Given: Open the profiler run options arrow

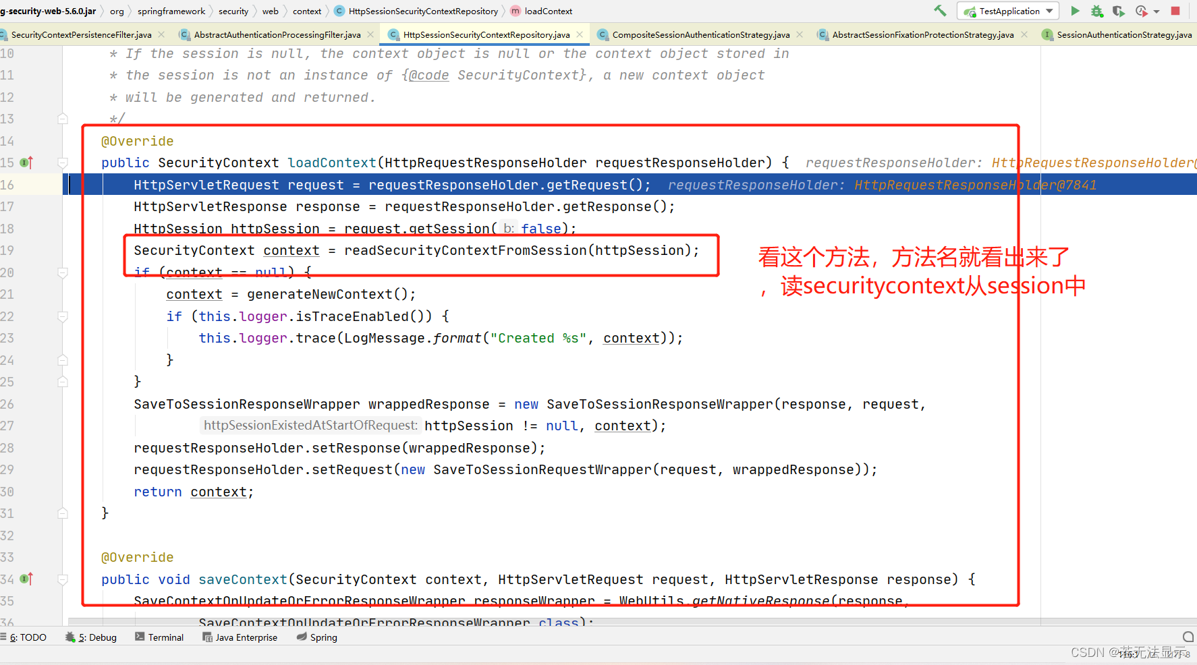Looking at the screenshot, I should [x=1157, y=11].
